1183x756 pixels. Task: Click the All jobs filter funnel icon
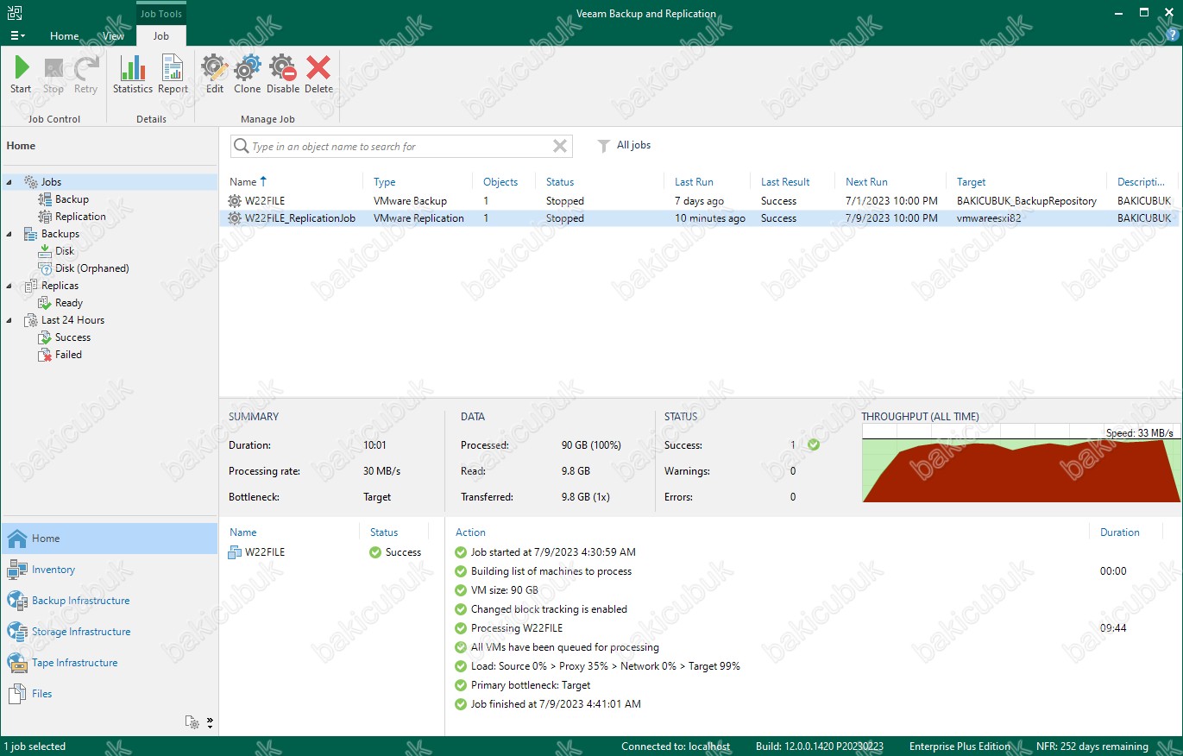click(x=604, y=146)
